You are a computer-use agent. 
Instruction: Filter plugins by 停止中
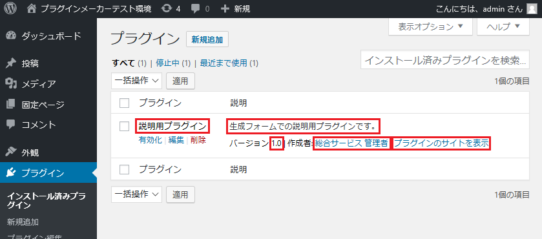click(x=168, y=63)
